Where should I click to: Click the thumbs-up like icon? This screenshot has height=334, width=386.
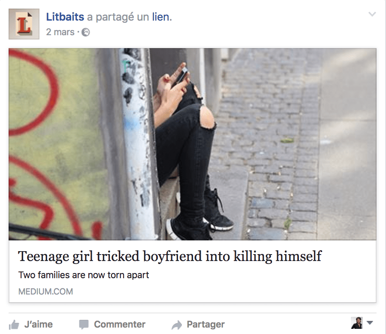click(x=14, y=325)
